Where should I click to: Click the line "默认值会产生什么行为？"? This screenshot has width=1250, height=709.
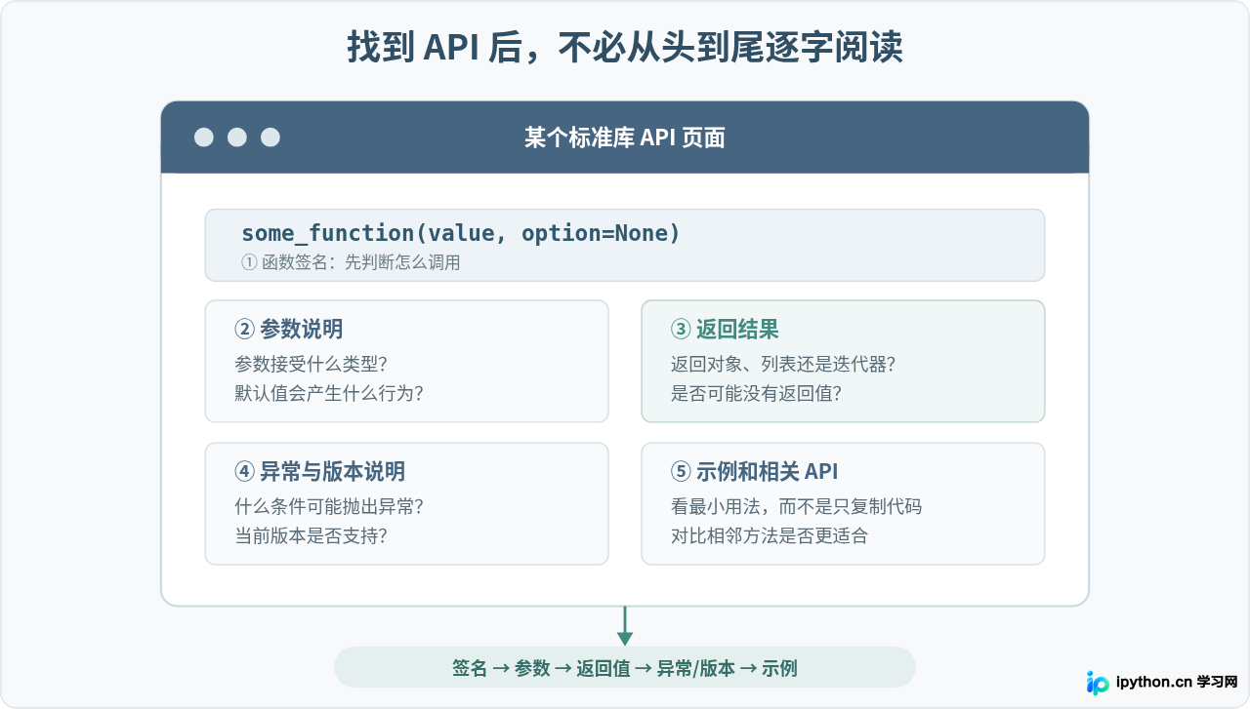point(330,393)
